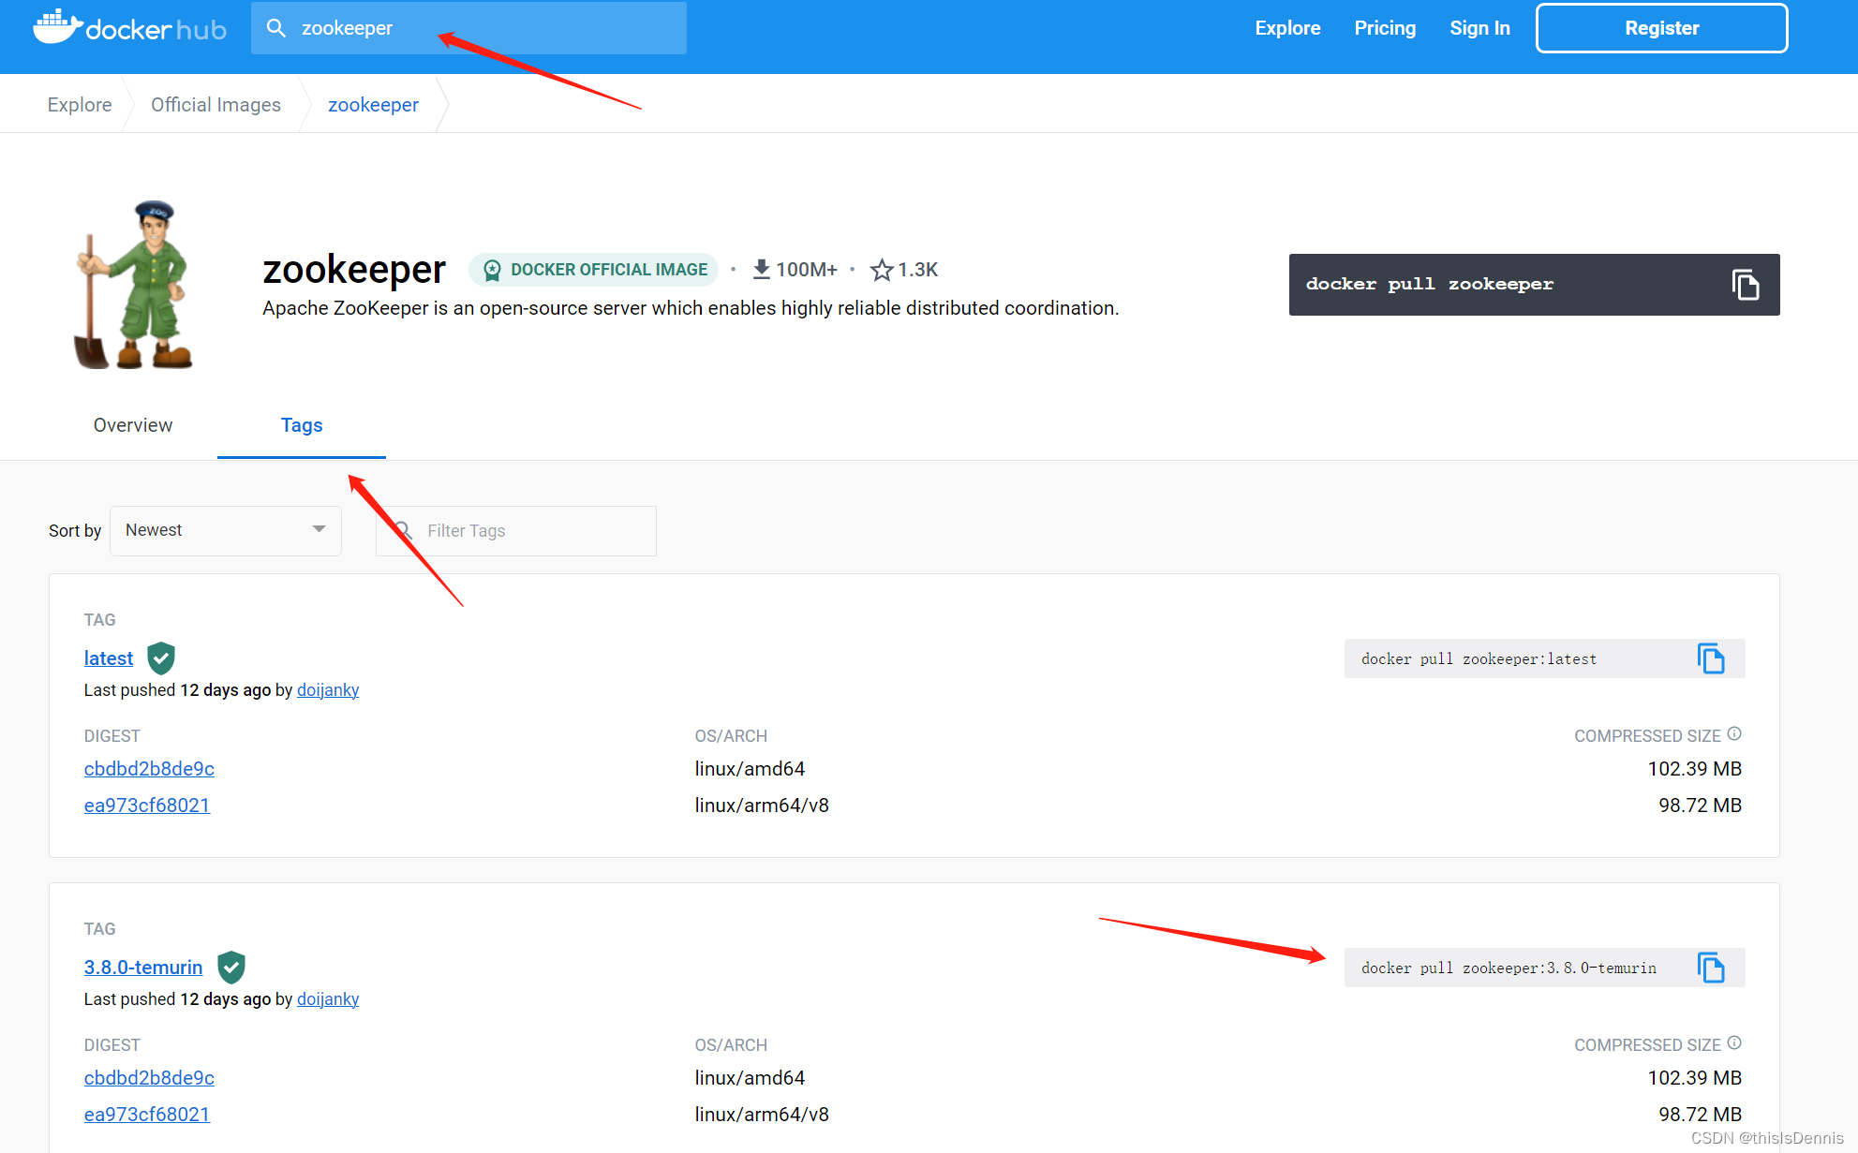Switch to the Overview tab
The image size is (1858, 1153).
(x=133, y=425)
